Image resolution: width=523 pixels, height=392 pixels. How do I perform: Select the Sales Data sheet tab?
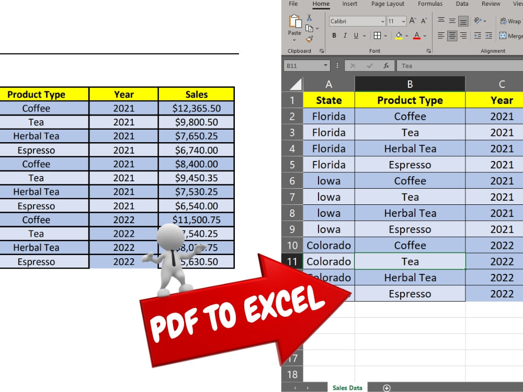(347, 387)
